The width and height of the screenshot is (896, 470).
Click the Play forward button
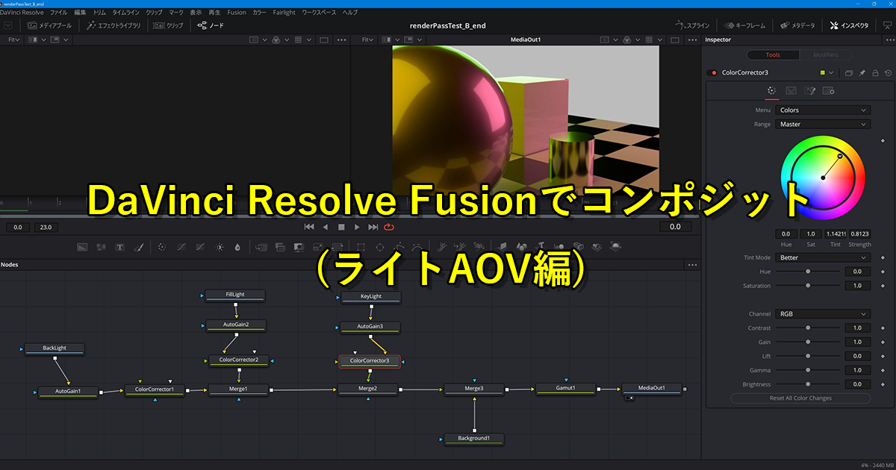coord(357,227)
